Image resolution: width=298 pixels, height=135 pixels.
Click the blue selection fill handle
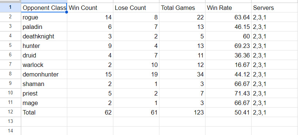(x=67, y=12)
